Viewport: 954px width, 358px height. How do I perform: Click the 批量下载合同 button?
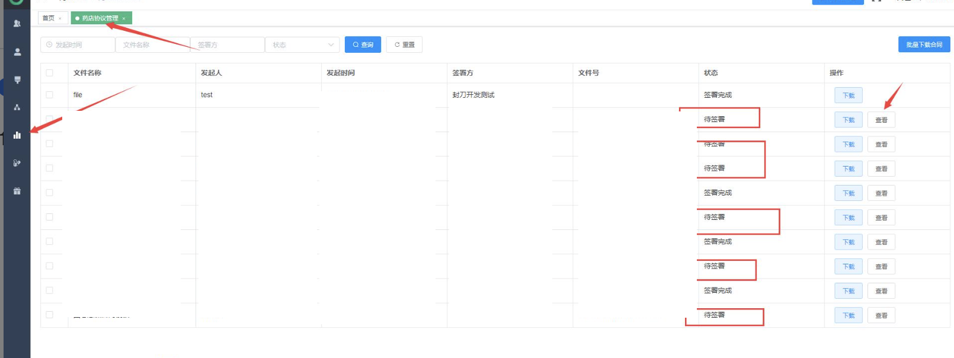[924, 45]
